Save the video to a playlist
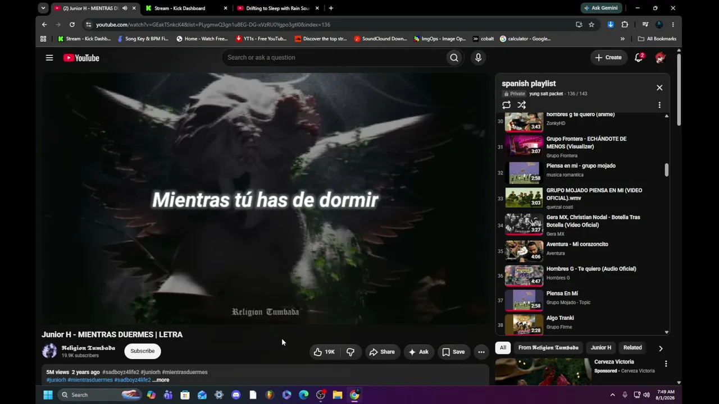Screen dimensions: 719x404 (453, 352)
